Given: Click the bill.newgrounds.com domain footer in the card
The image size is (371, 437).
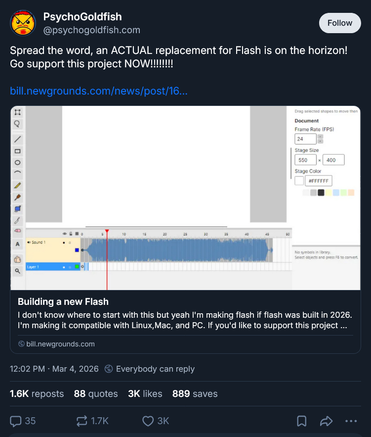Looking at the screenshot, I should (60, 344).
